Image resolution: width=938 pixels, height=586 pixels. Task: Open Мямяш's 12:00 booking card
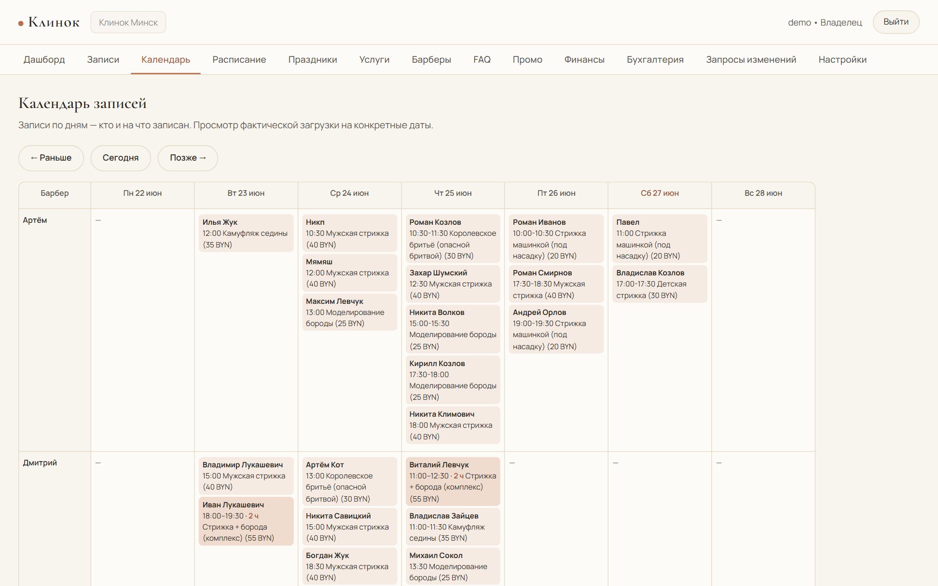click(x=349, y=273)
